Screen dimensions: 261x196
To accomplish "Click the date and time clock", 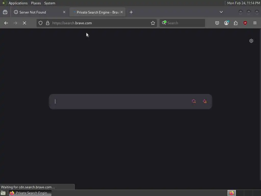I will (243, 3).
